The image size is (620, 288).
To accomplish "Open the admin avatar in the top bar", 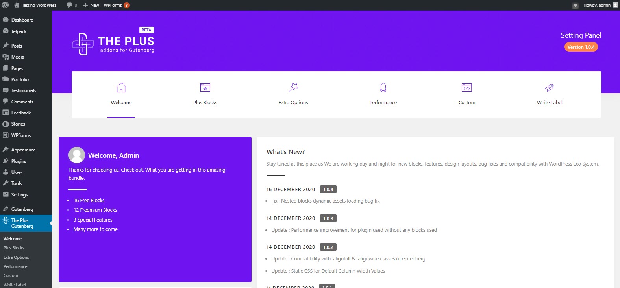I will 615,5.
